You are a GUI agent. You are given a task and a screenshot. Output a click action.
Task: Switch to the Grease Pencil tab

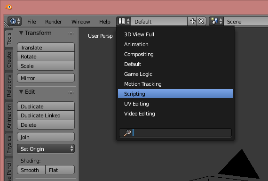(9, 170)
